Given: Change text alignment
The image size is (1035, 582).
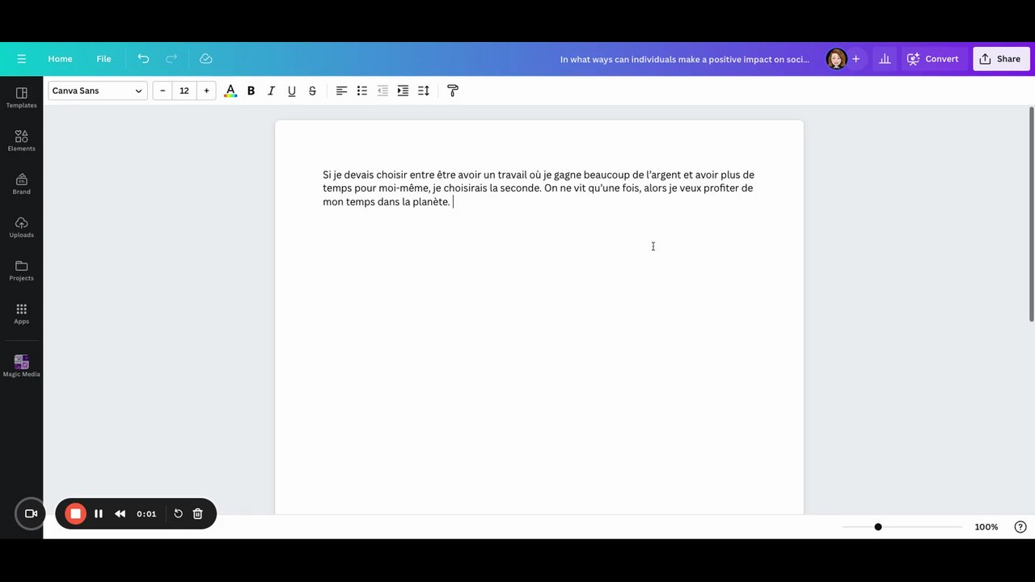Looking at the screenshot, I should click(x=341, y=91).
